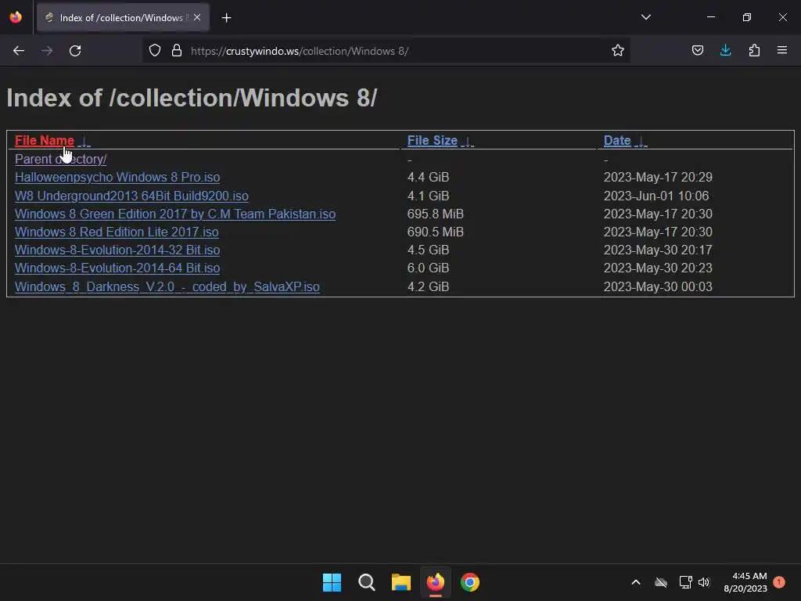
Task: Click the date 2023-May-30 20:23
Action: pos(658,268)
